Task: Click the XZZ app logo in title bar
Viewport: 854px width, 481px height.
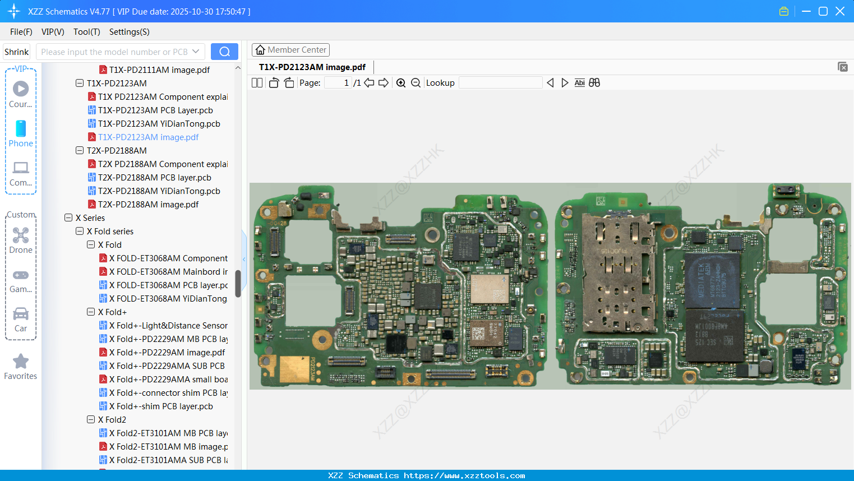Action: [14, 11]
